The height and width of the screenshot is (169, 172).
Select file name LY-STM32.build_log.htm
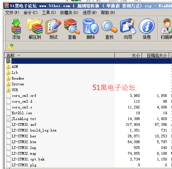34,130
